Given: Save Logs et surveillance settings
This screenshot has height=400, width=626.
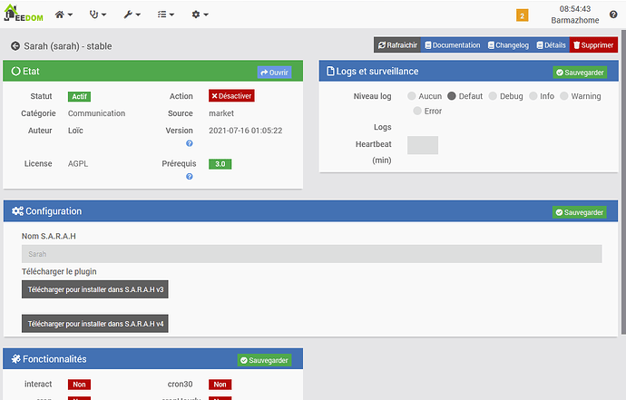Looking at the screenshot, I should (580, 73).
